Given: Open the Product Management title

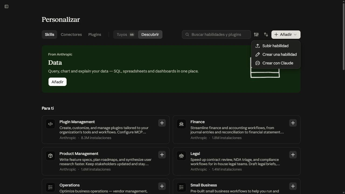Looking at the screenshot, I should click(79, 154).
